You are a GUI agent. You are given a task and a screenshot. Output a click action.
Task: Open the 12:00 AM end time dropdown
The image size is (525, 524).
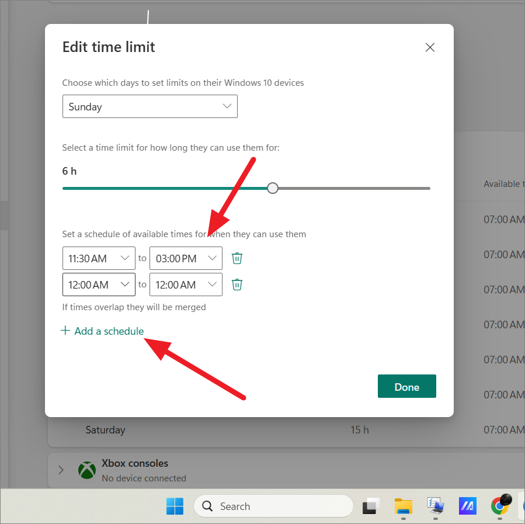(186, 284)
